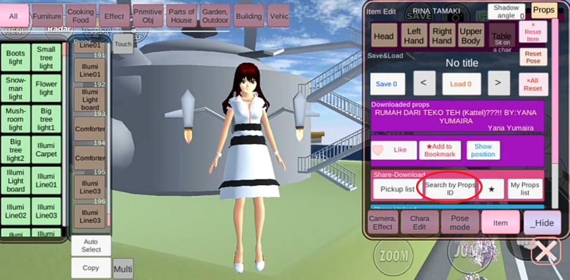Toggle Auto Select mode

(x=91, y=245)
